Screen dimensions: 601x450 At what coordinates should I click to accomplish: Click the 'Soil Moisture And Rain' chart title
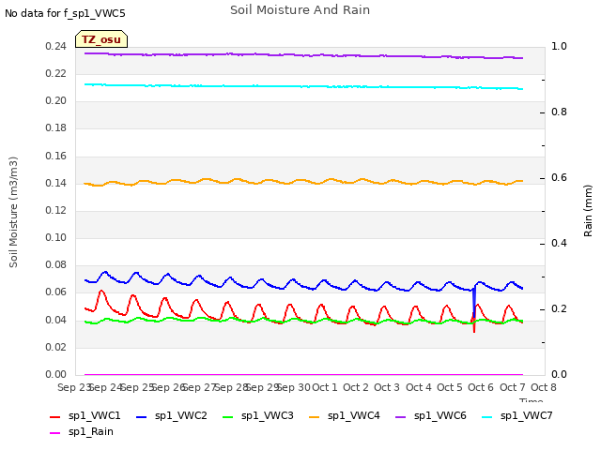pyautogui.click(x=300, y=10)
